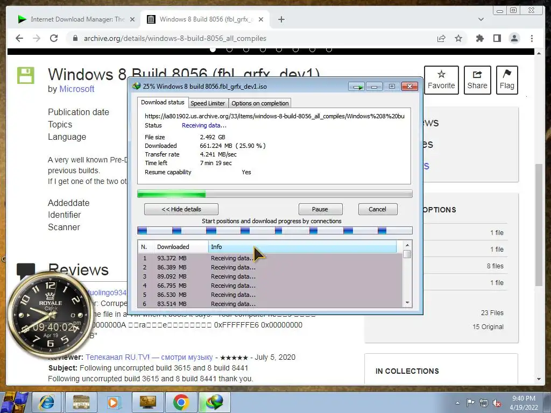Image resolution: width=551 pixels, height=413 pixels.
Task: Click the 15 Original files link
Action: [x=488, y=326]
